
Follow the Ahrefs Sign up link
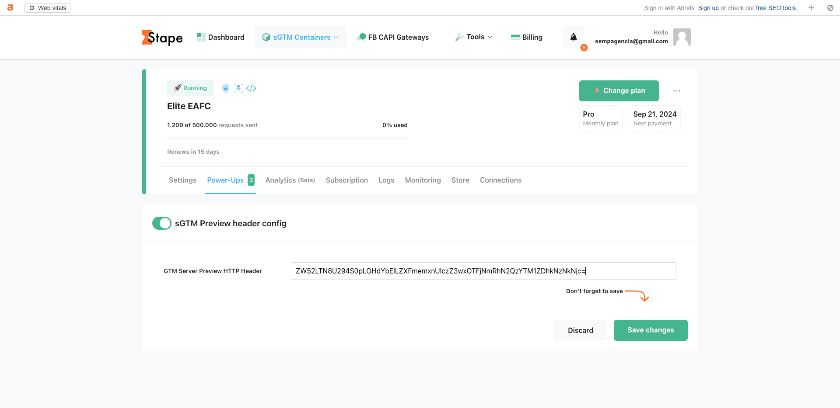pyautogui.click(x=708, y=8)
